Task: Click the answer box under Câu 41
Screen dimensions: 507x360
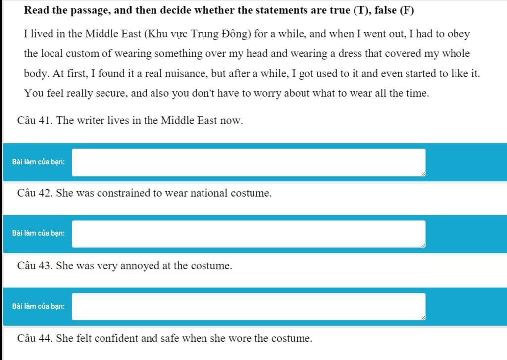Action: coord(248,162)
